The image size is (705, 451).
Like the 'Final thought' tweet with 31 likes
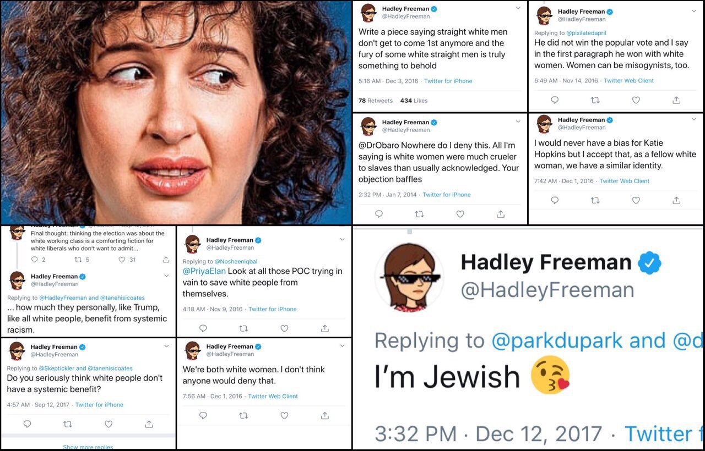pyautogui.click(x=122, y=260)
